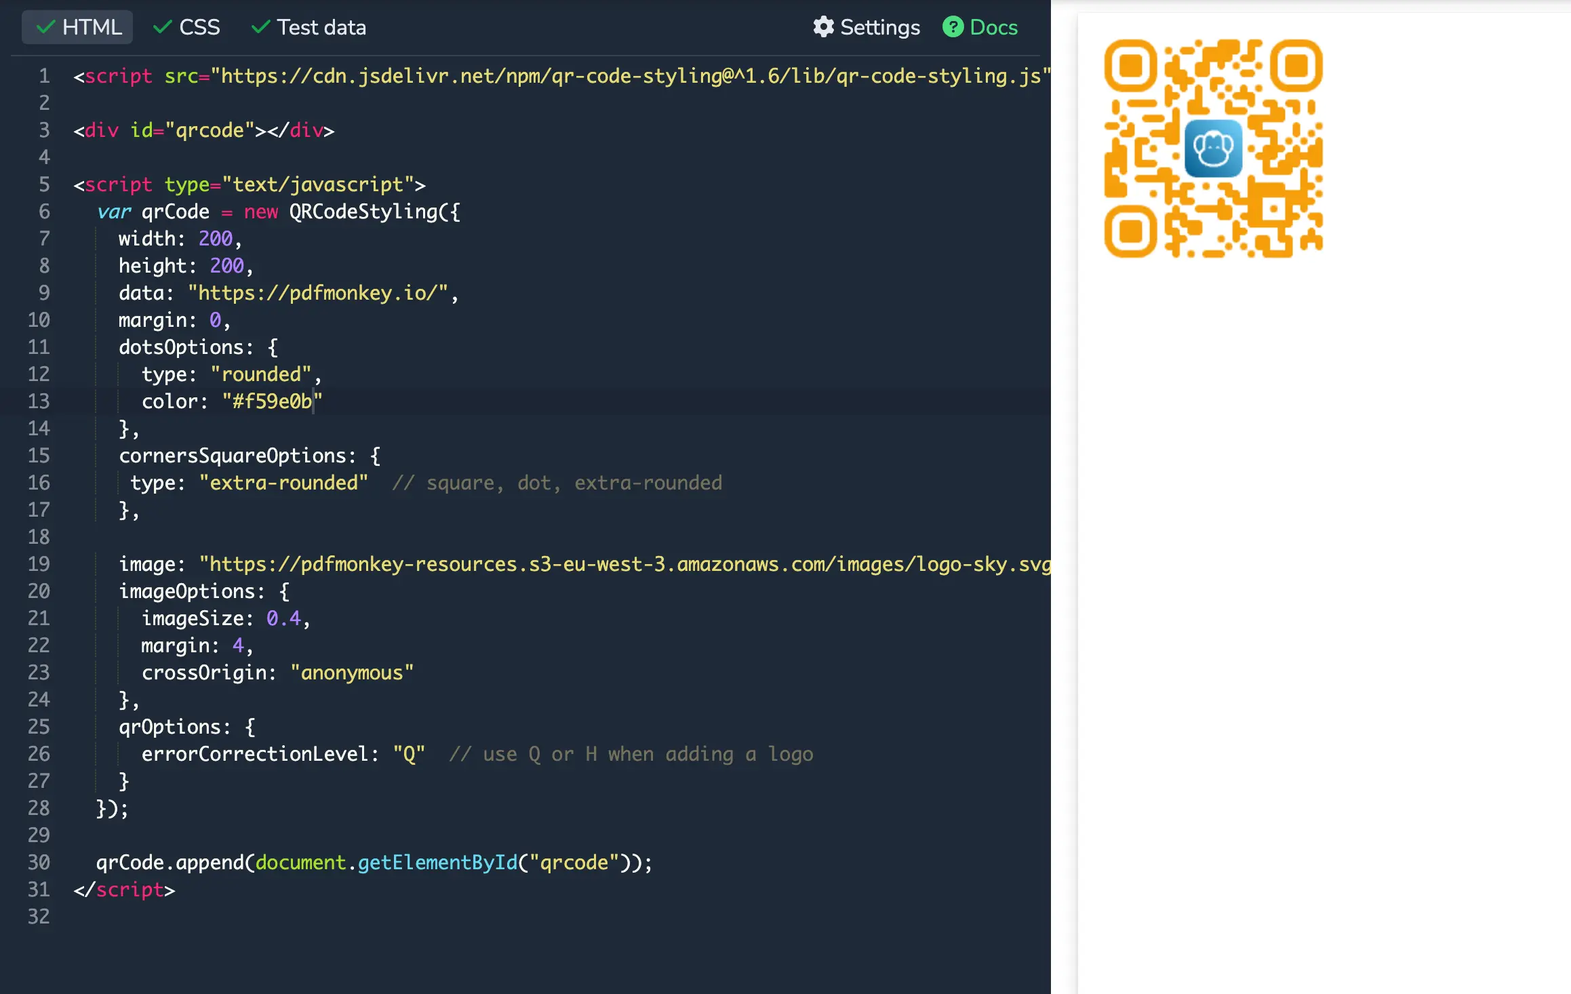
Task: Open the Test data tab
Action: pos(309,27)
